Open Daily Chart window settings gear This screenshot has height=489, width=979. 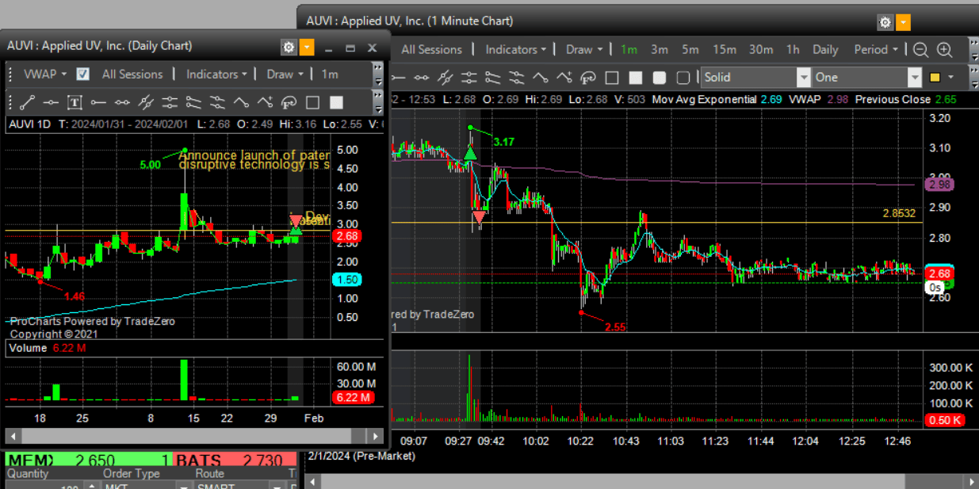click(x=289, y=48)
